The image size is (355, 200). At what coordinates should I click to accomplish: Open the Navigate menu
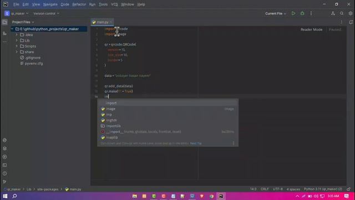(x=50, y=4)
